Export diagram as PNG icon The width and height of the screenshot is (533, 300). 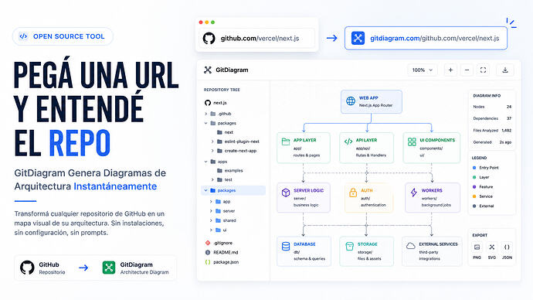pos(477,247)
